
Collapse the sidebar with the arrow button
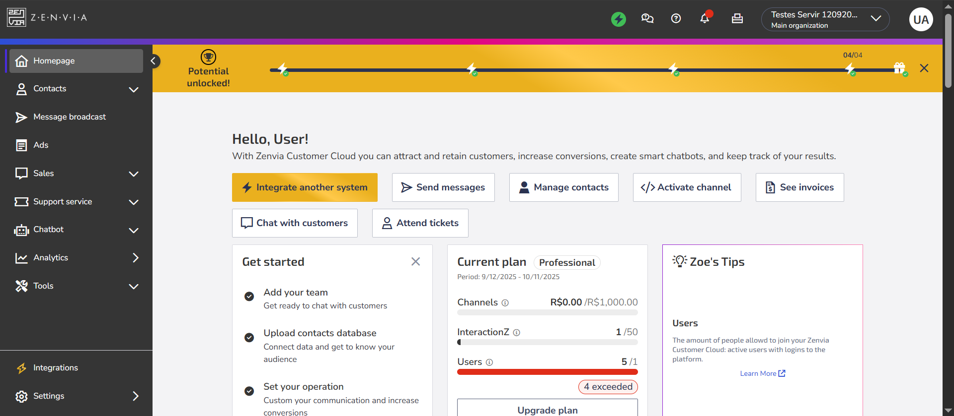pos(154,61)
